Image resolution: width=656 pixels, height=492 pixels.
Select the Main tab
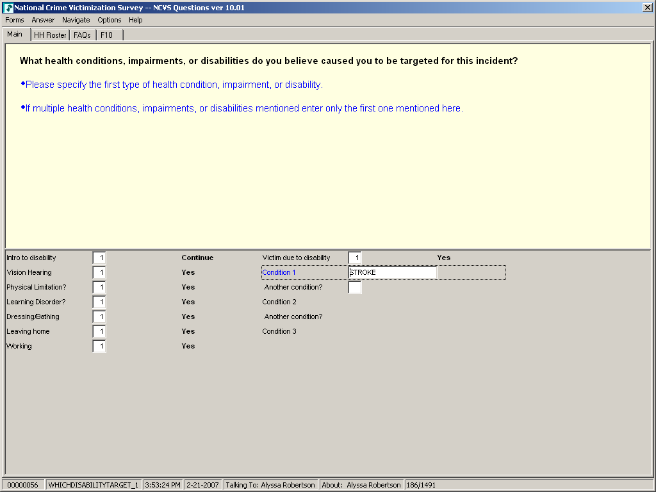coord(15,35)
